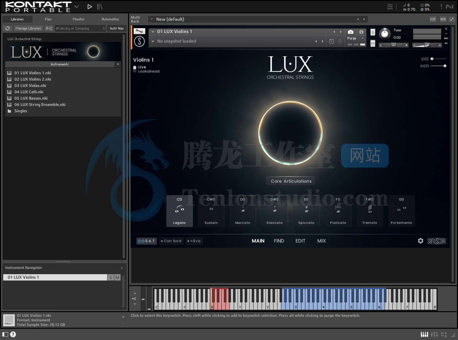Open the settings gear in LUX interface
Screen dimensions: 458x340
[420, 241]
